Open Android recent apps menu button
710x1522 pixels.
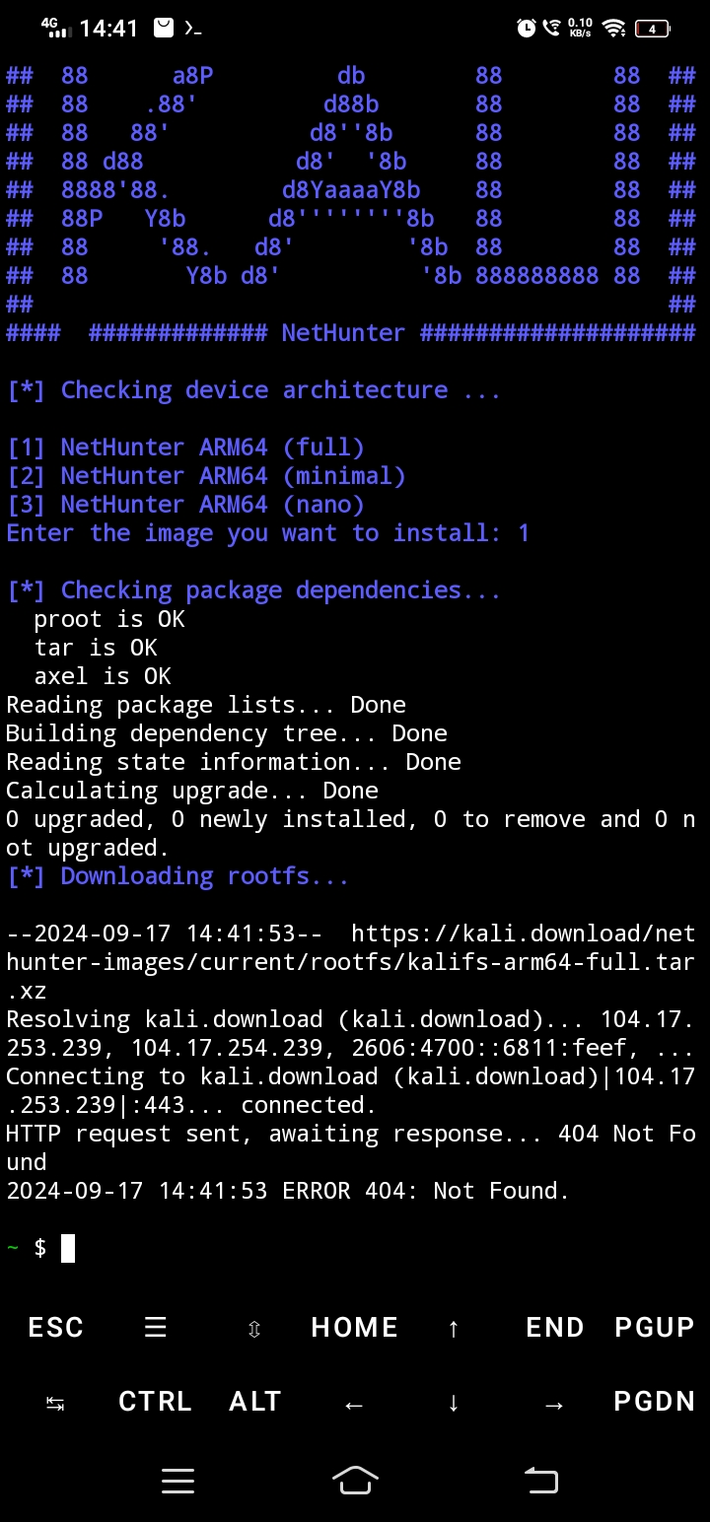177,1480
